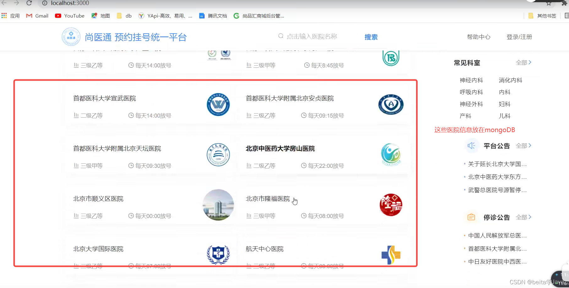This screenshot has width=569, height=288.
Task: Open notice 北京中医药大学东方…
Action: pyautogui.click(x=497, y=177)
